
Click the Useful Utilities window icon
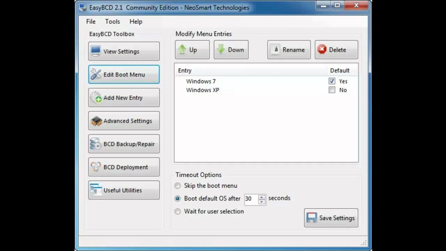click(x=96, y=190)
